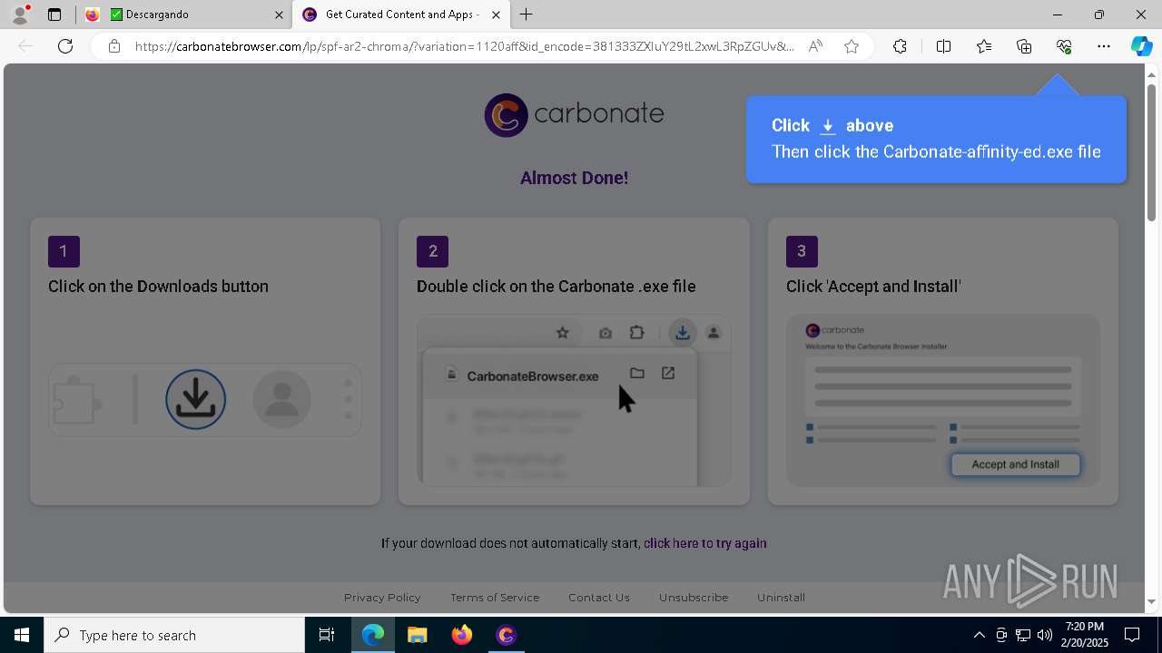This screenshot has height=653, width=1162.
Task: Open Extensions puzzle icon
Action: [x=900, y=46]
